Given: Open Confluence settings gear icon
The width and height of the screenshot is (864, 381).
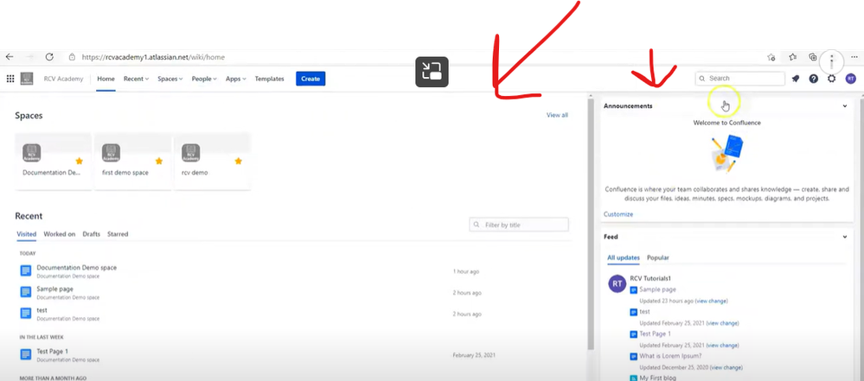Looking at the screenshot, I should click(x=831, y=79).
